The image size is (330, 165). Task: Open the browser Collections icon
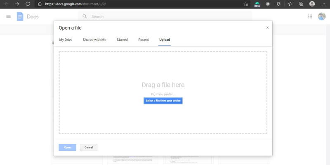pos(301,4)
